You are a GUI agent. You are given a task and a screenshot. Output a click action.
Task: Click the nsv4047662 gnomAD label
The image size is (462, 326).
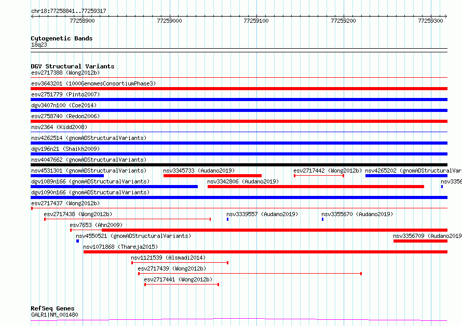pyautogui.click(x=89, y=160)
